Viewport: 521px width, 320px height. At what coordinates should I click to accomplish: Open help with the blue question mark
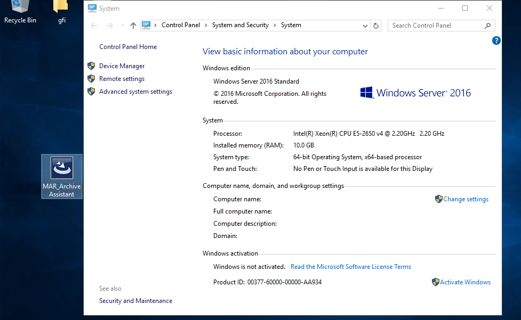click(x=496, y=40)
